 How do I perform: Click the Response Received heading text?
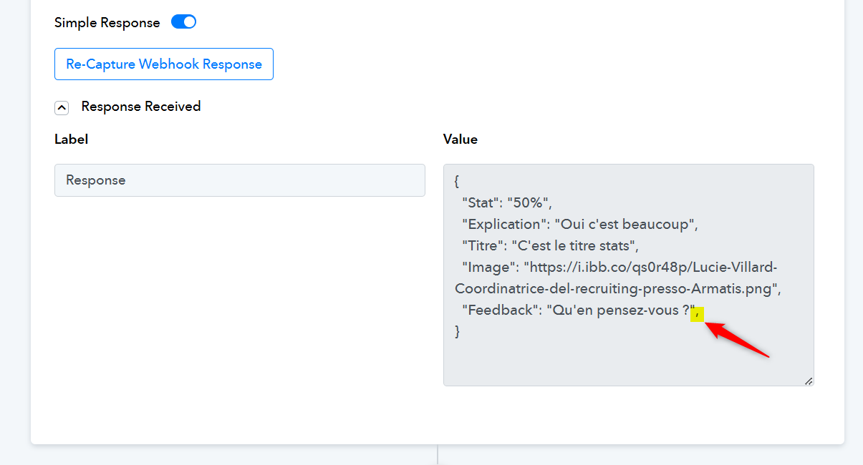point(141,106)
